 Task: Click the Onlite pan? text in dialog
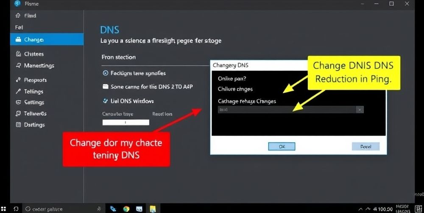point(232,79)
